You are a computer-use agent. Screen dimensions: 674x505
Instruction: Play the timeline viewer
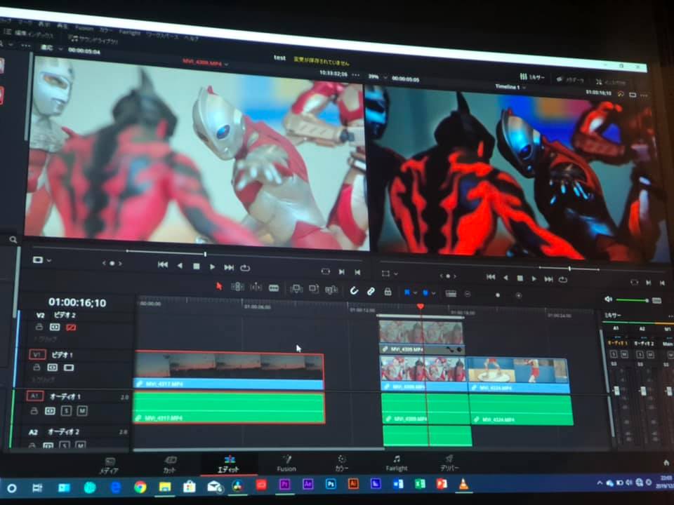(534, 278)
